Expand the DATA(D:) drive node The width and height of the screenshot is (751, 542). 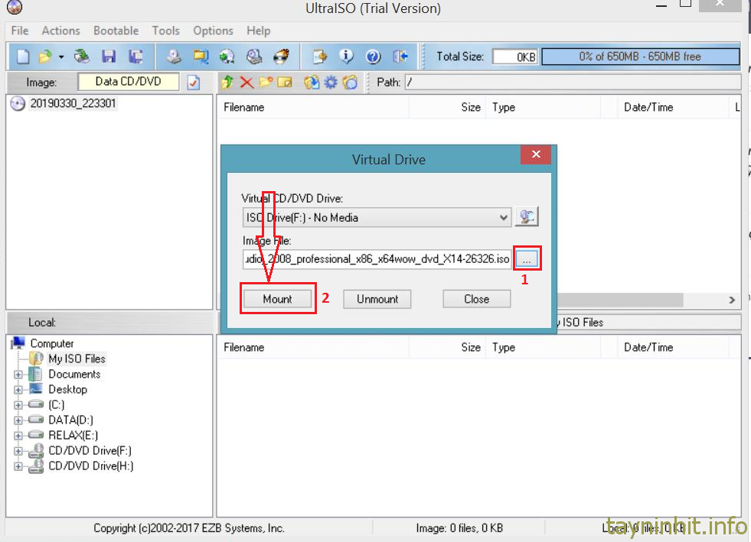pyautogui.click(x=18, y=420)
